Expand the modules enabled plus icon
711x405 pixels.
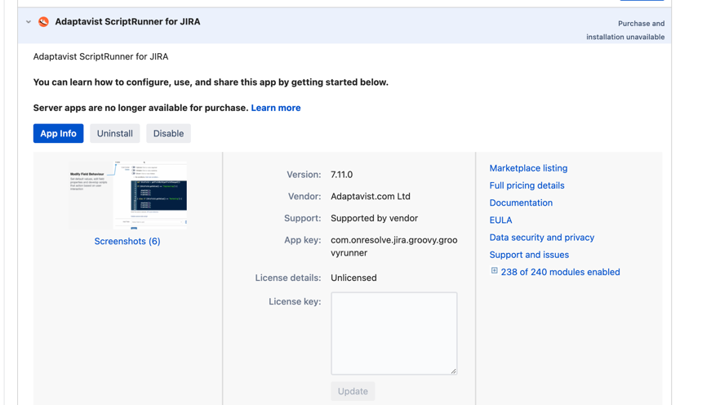click(494, 271)
